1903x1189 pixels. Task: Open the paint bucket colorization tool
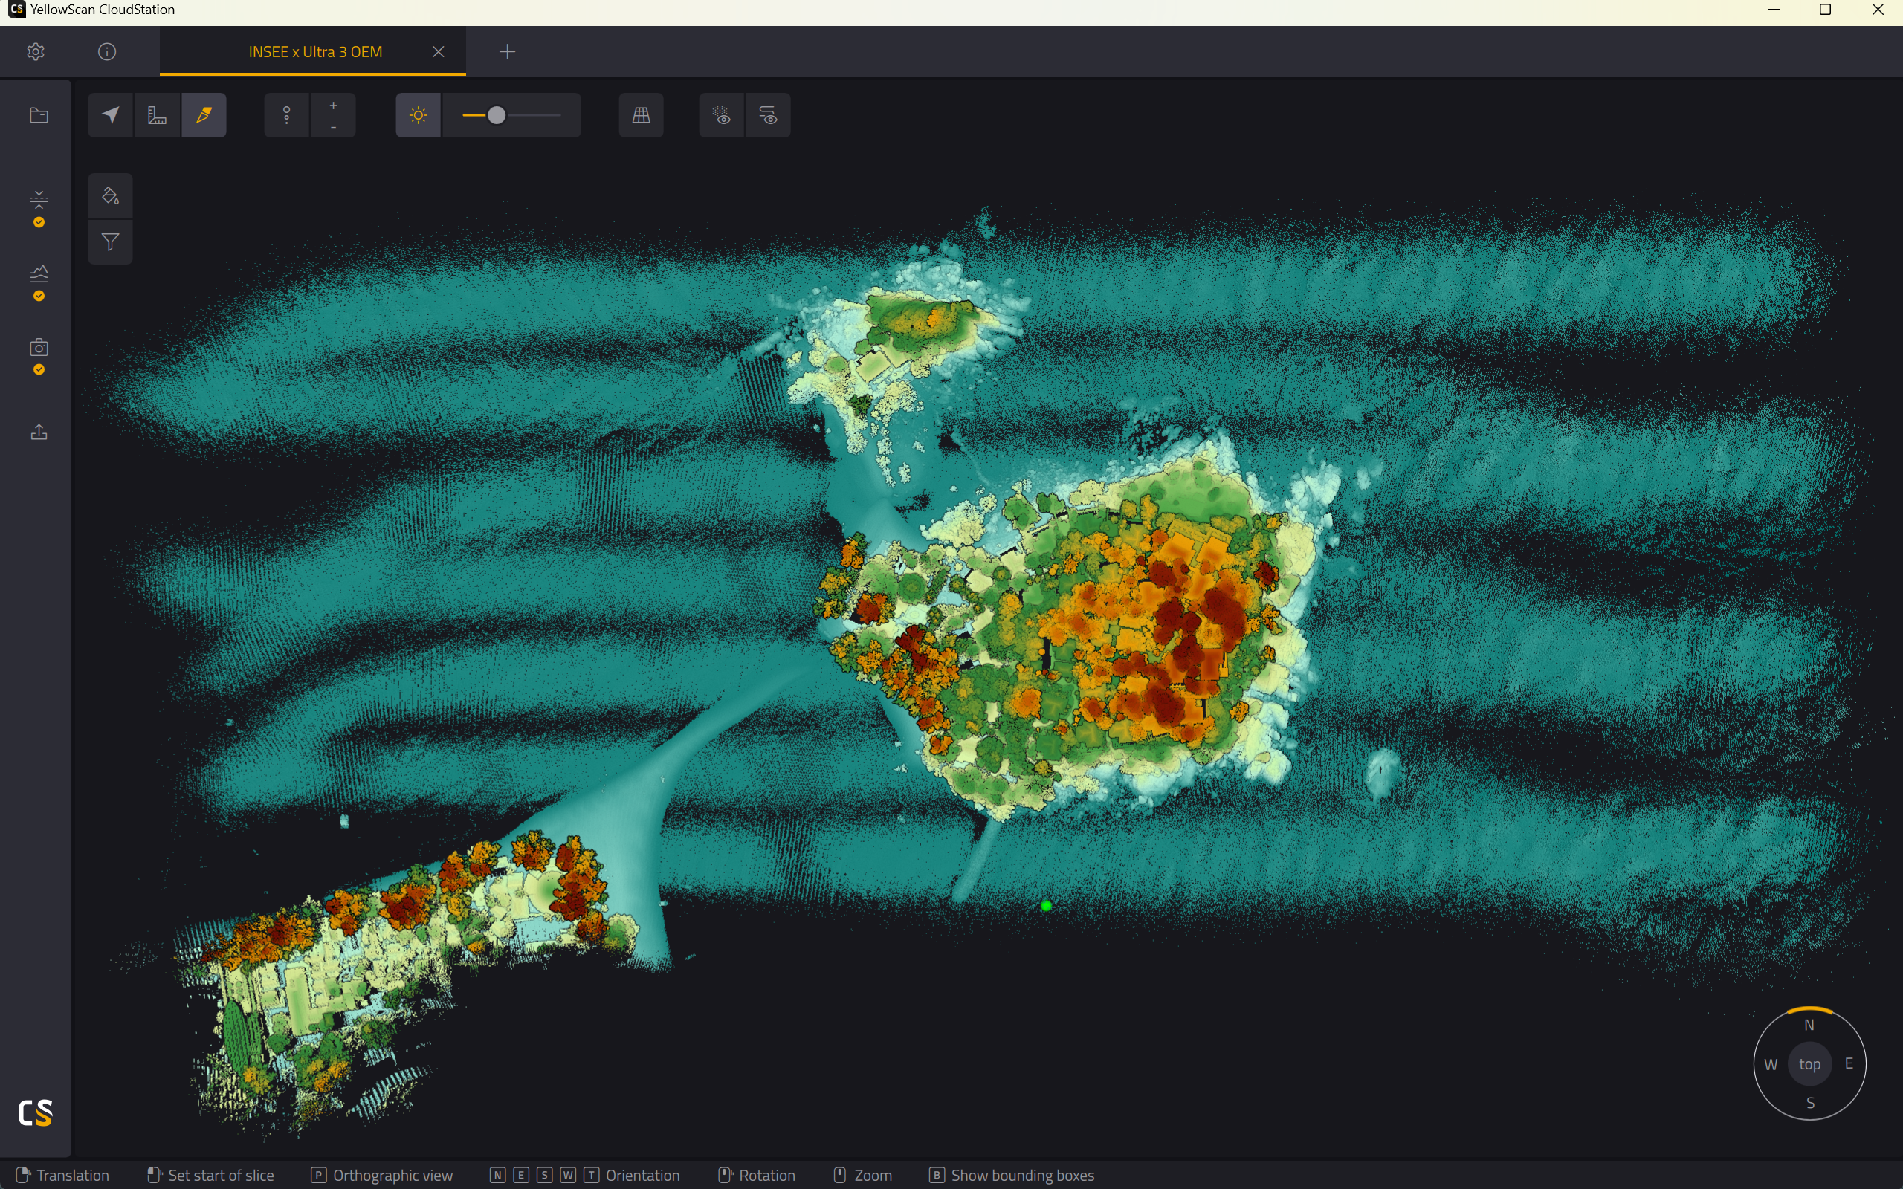tap(111, 195)
